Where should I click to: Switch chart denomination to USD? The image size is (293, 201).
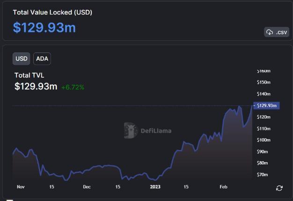point(22,59)
